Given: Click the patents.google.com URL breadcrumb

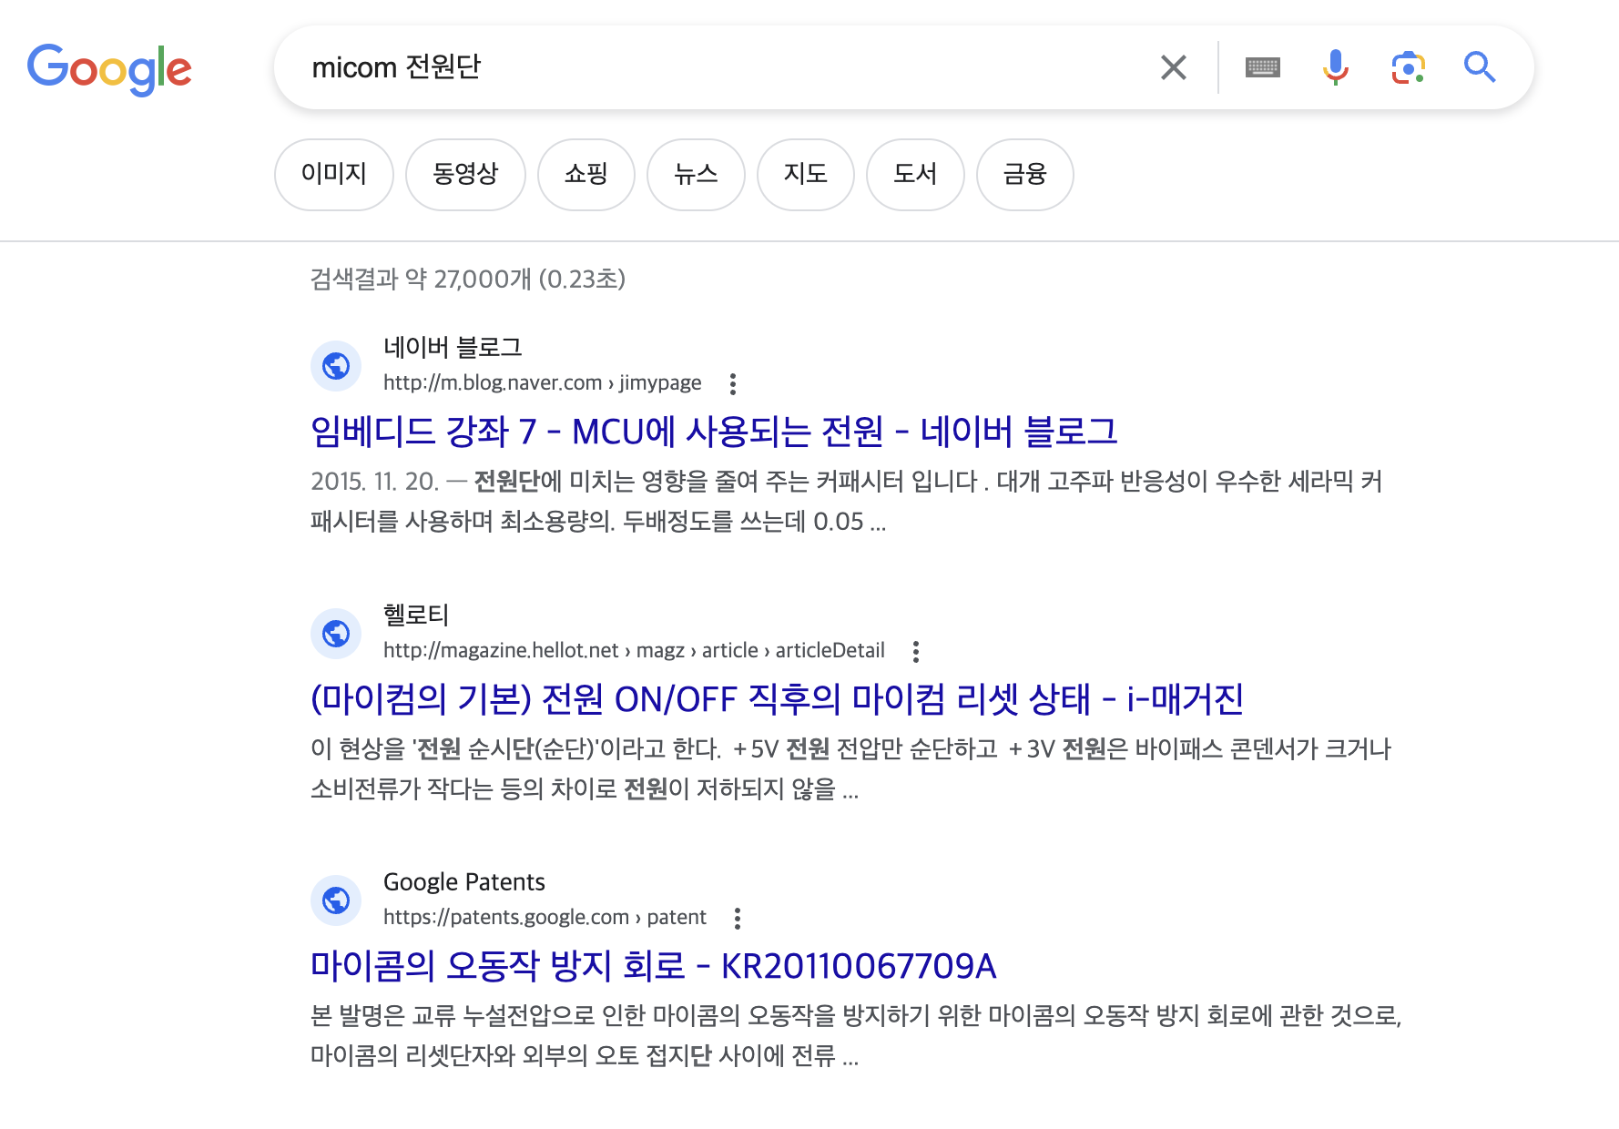Looking at the screenshot, I should [545, 917].
